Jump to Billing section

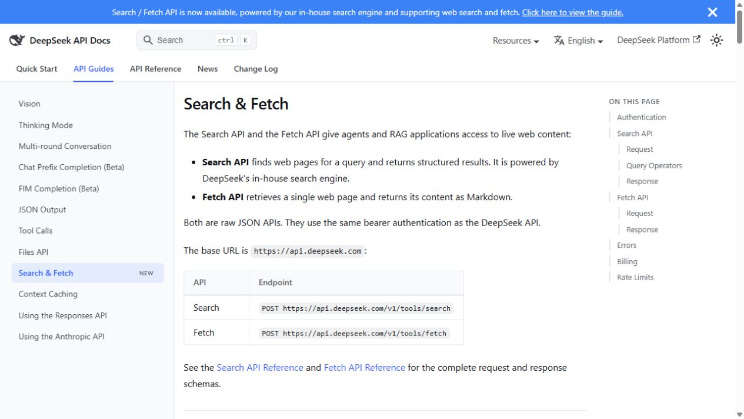click(x=627, y=261)
